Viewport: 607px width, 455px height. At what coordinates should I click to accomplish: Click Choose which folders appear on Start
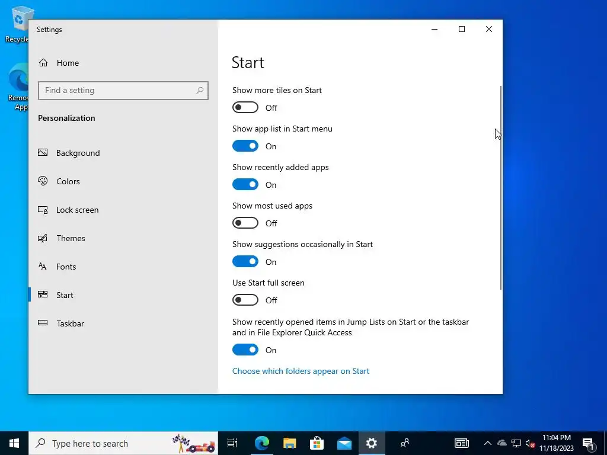pyautogui.click(x=301, y=371)
